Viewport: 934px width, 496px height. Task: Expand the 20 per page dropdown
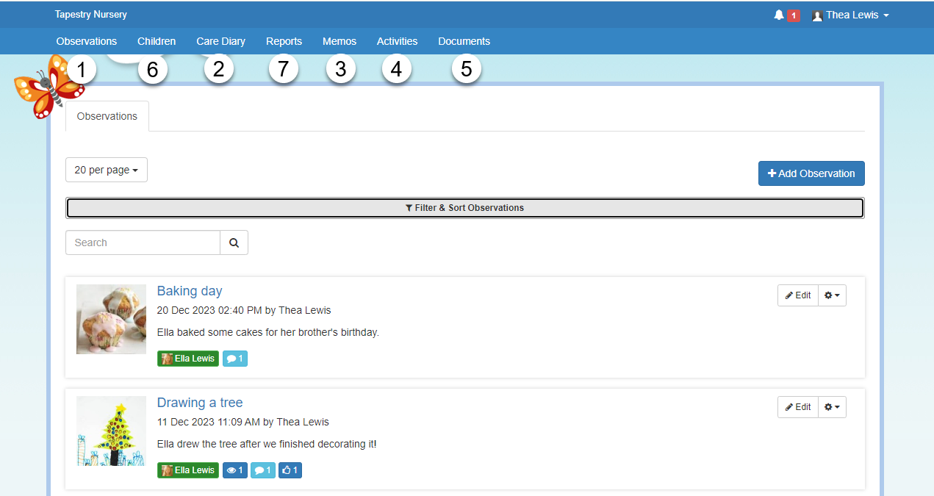click(107, 170)
